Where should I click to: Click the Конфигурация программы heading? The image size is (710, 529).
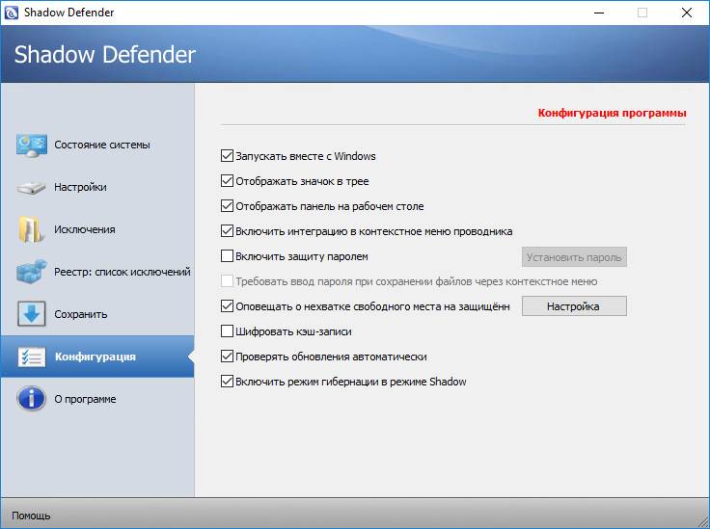612,113
